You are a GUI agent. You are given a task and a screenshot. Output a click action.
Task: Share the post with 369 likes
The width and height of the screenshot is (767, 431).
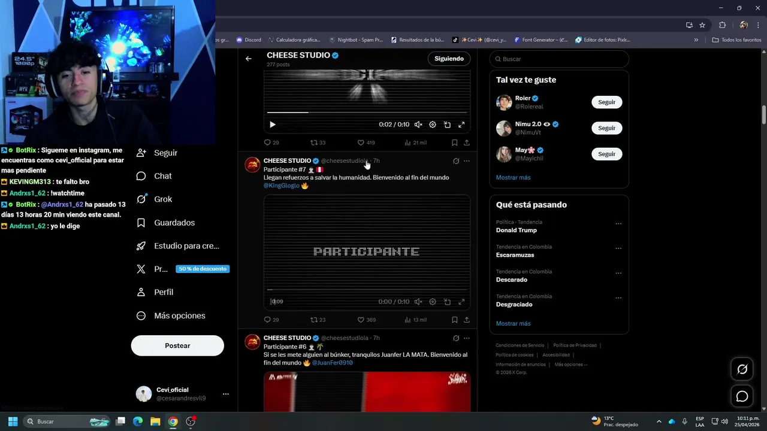point(467,320)
